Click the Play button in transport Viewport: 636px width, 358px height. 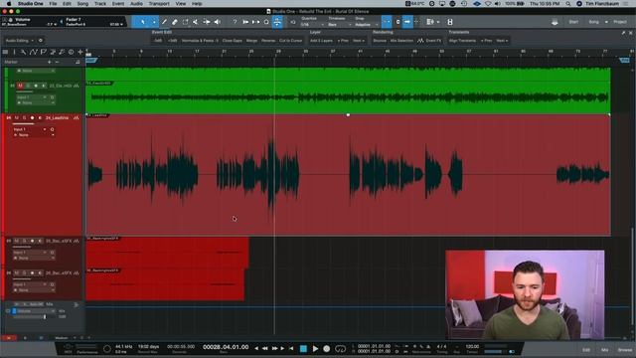(x=315, y=348)
